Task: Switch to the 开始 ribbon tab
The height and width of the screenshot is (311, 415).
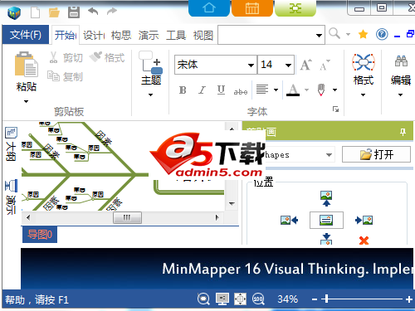Action: (66, 35)
